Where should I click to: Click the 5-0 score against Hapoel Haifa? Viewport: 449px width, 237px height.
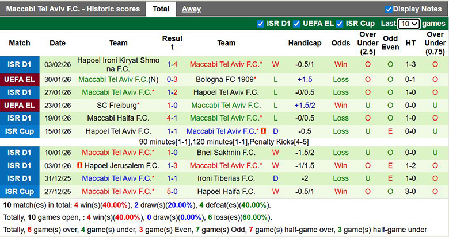(172, 192)
